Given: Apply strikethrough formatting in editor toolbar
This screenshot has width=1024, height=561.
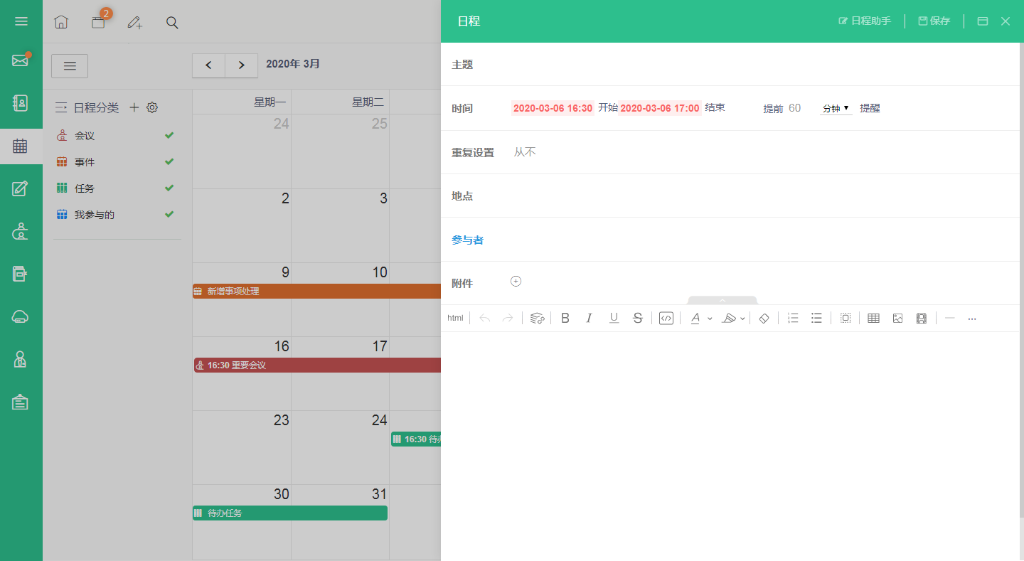Looking at the screenshot, I should click(638, 318).
